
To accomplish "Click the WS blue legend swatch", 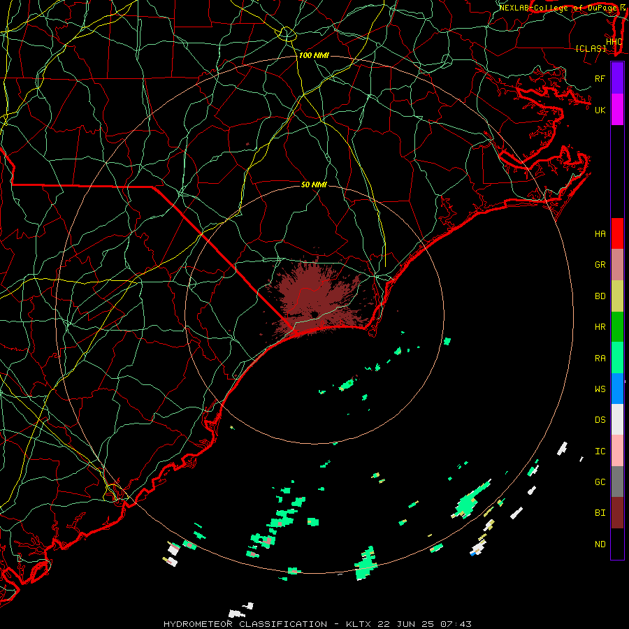I will (x=617, y=389).
